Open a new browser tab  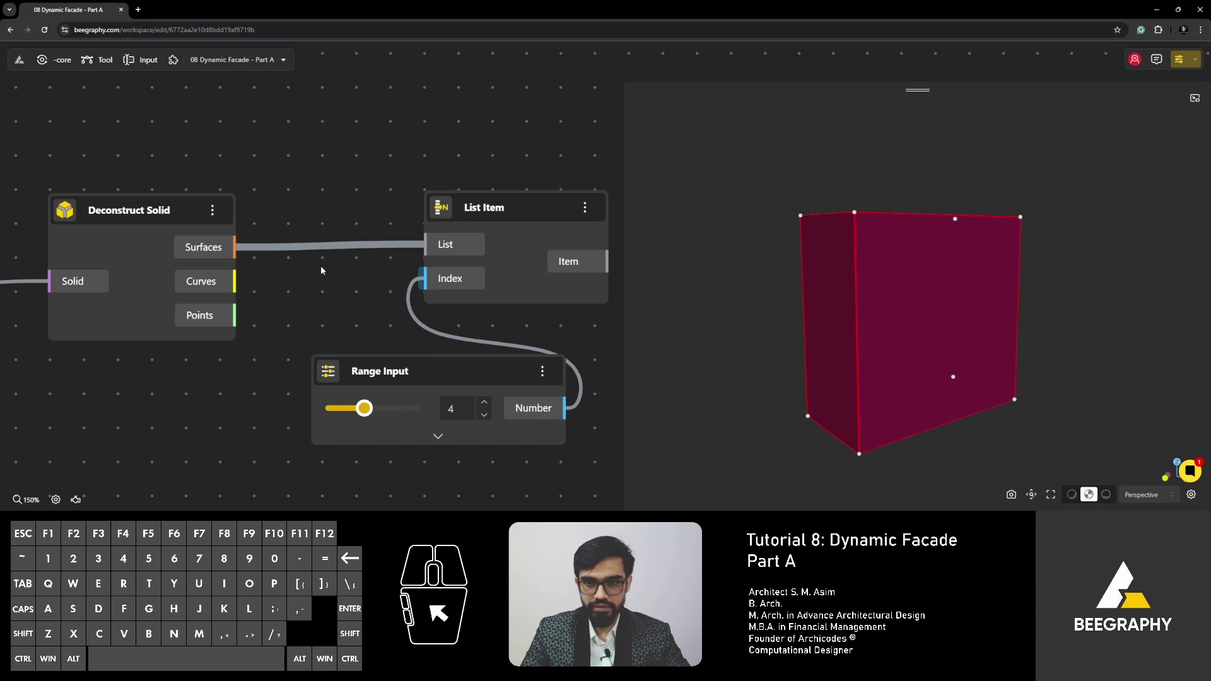point(138,10)
